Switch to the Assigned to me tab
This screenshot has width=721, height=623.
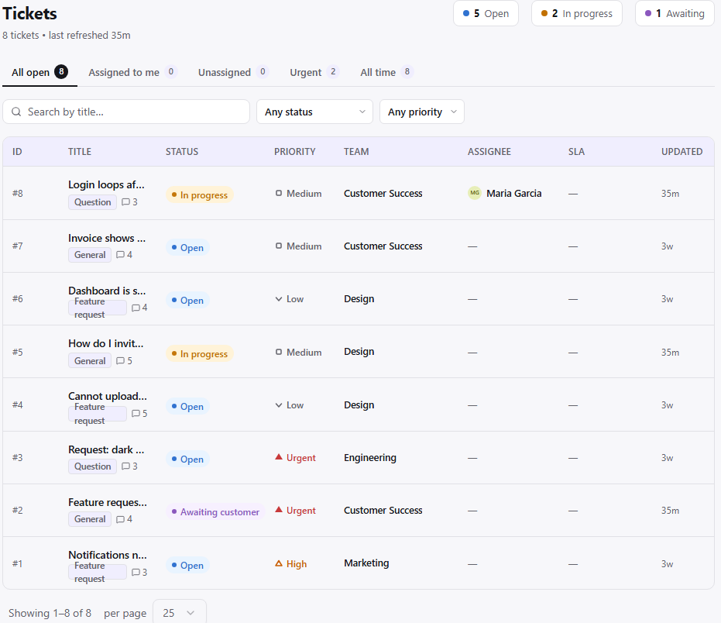pos(132,72)
